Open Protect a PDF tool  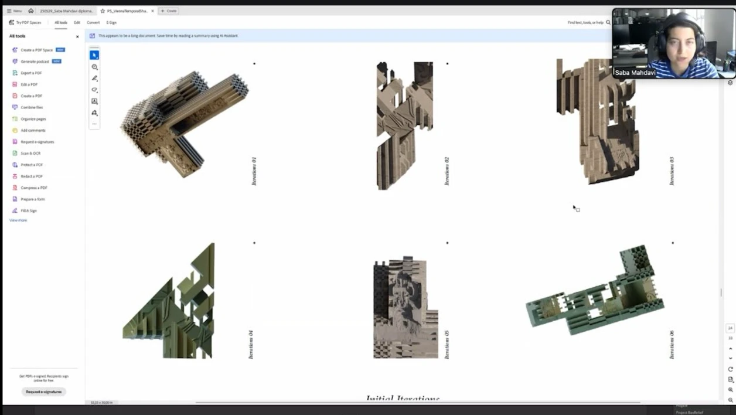pyautogui.click(x=28, y=165)
